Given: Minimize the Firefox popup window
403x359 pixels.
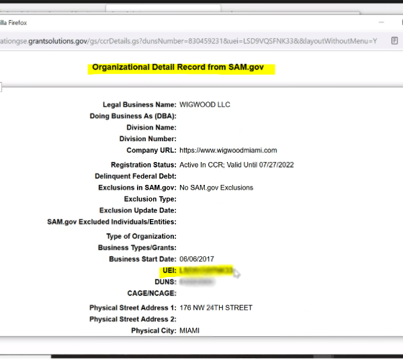Looking at the screenshot, I should click(x=382, y=22).
